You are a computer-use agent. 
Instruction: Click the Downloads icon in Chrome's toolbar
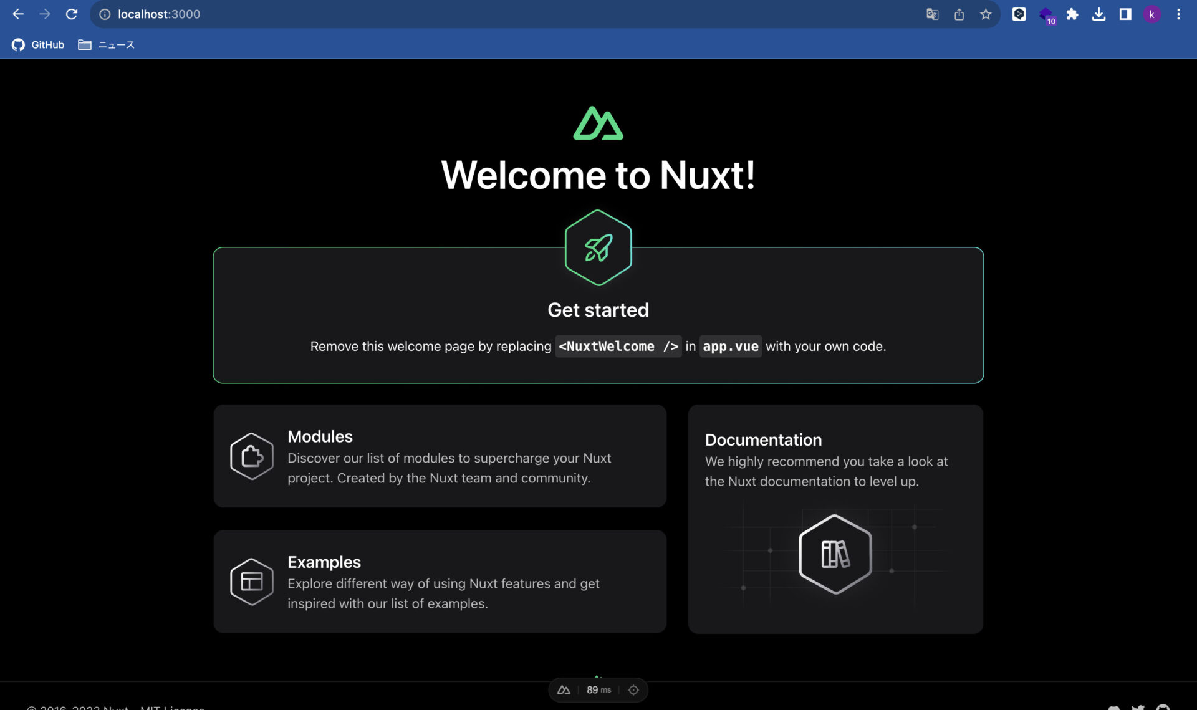(x=1100, y=14)
